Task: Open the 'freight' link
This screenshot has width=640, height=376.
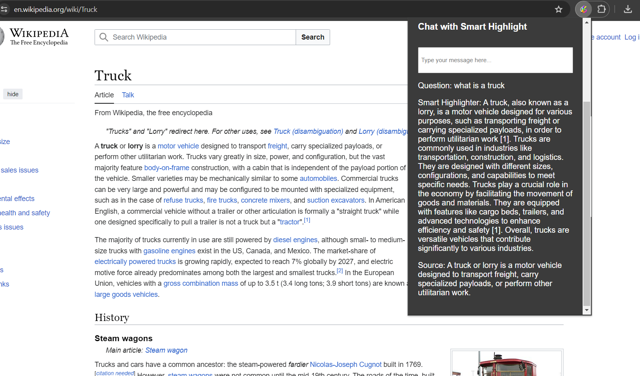Action: (277, 146)
